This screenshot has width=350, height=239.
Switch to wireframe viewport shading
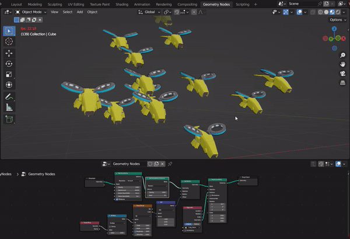(x=320, y=12)
